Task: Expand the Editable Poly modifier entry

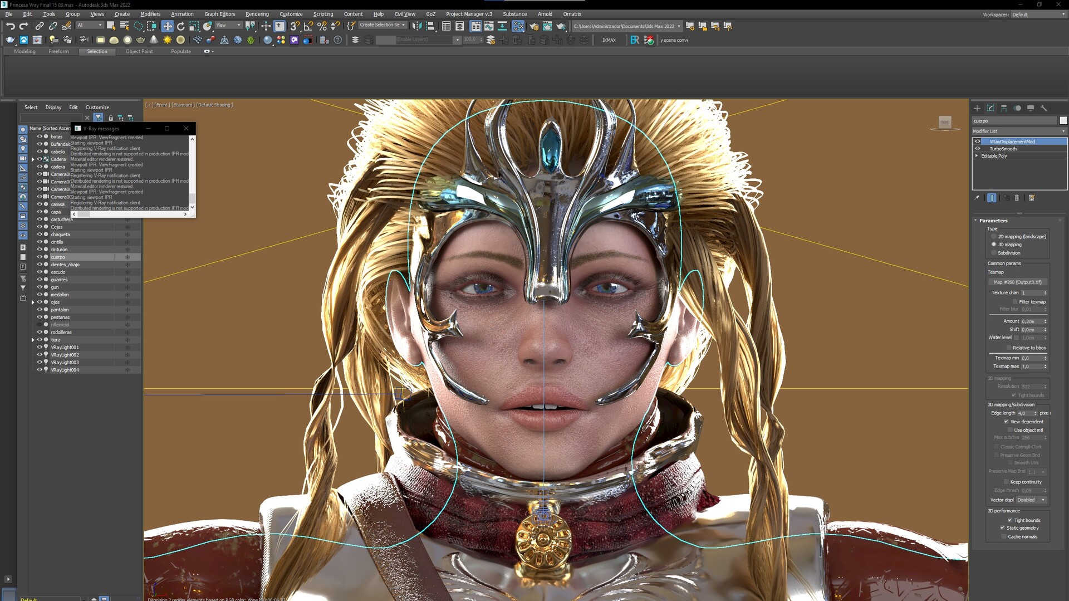Action: tap(977, 156)
